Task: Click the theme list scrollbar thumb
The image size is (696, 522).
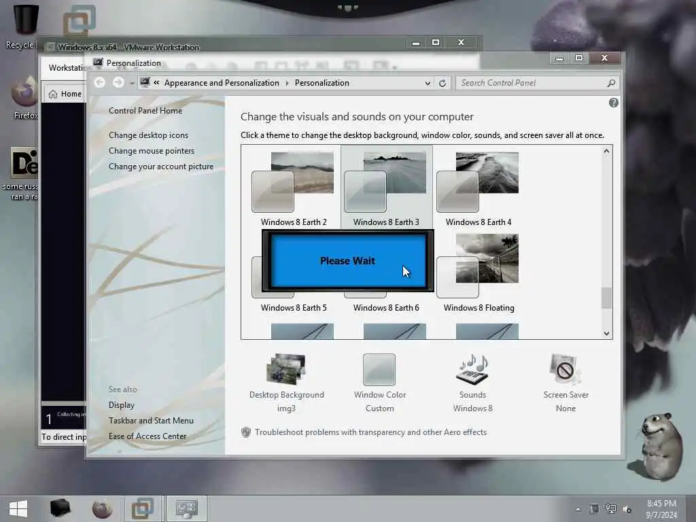Action: 606,298
